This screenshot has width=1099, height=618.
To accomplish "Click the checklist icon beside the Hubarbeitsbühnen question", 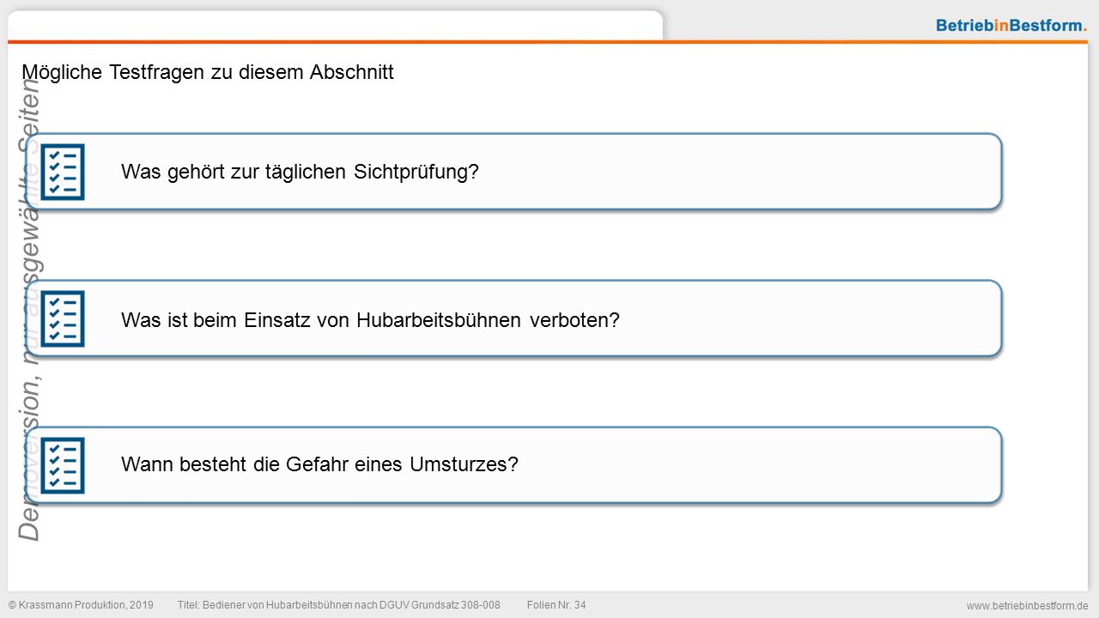I will pos(63,319).
